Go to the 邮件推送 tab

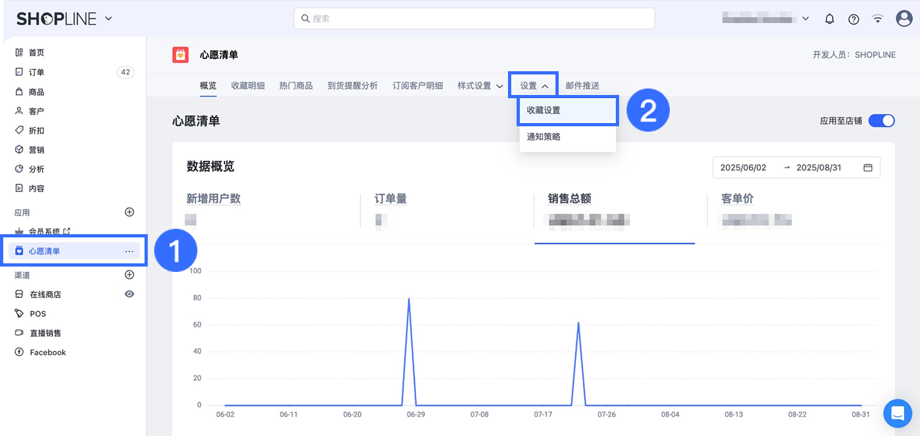click(582, 86)
